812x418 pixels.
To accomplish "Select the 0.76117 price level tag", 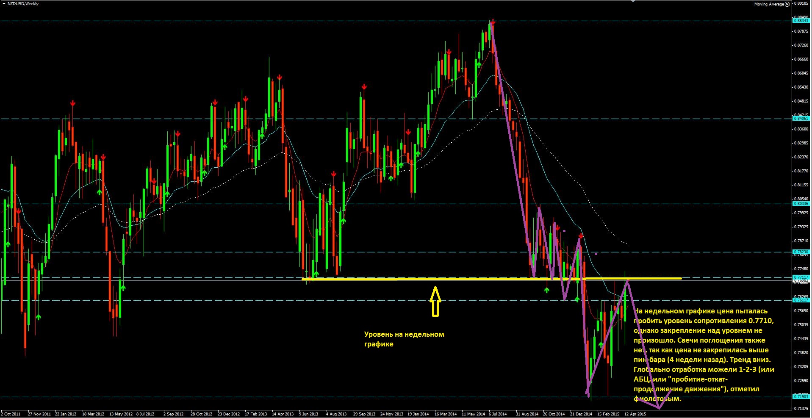I will (801, 300).
